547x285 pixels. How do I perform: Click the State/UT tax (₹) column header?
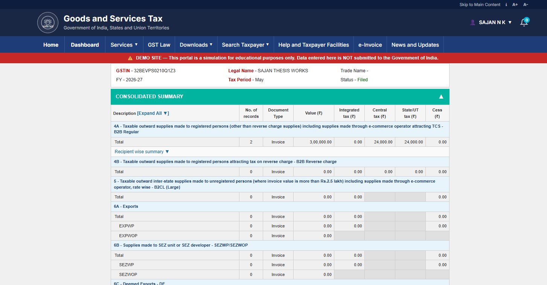[x=410, y=113]
